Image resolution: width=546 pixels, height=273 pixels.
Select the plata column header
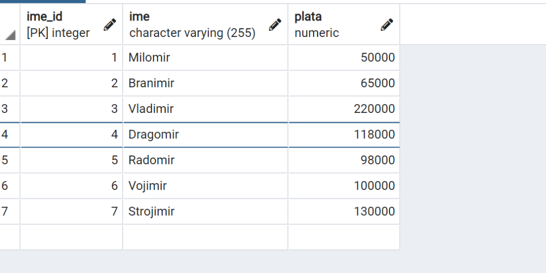344,24
